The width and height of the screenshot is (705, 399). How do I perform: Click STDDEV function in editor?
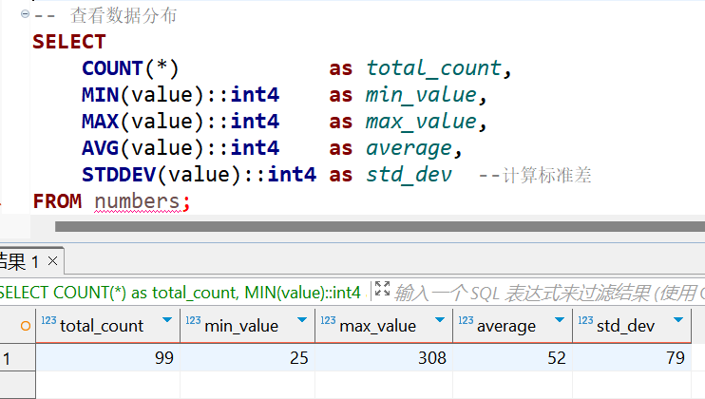[119, 175]
